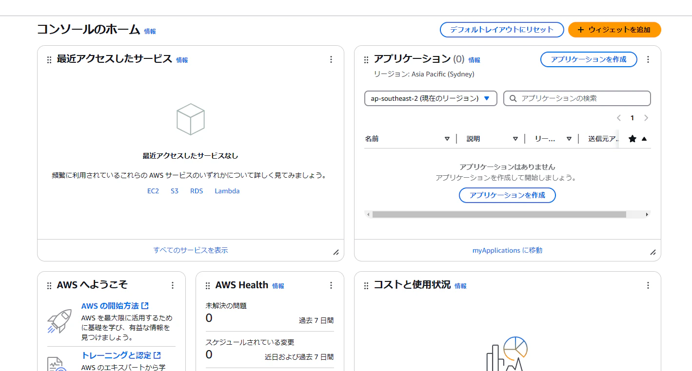Open the EC2 service link
692x371 pixels.
[153, 191]
